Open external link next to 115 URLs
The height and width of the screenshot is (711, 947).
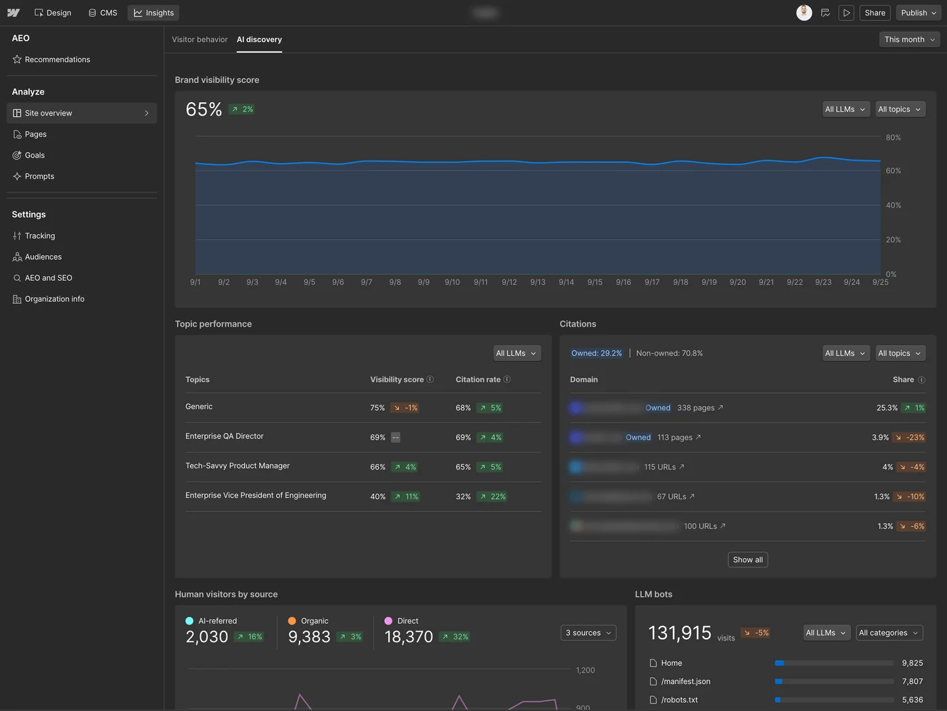(682, 467)
